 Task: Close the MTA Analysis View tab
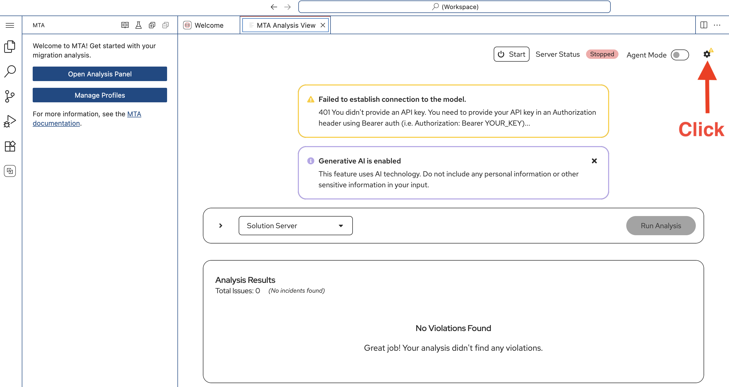(323, 25)
